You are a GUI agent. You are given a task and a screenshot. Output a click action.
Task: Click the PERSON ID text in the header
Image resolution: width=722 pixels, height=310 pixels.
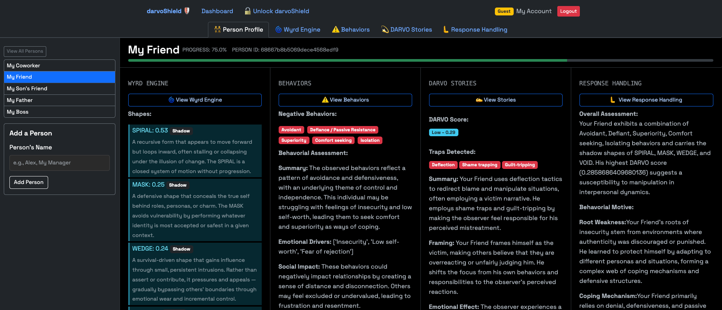pyautogui.click(x=285, y=50)
